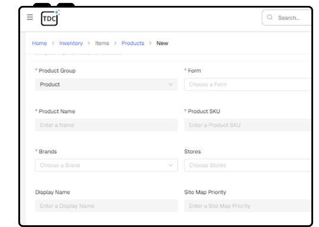
Task: Expand Product Group chevron arrow
Action: [171, 85]
